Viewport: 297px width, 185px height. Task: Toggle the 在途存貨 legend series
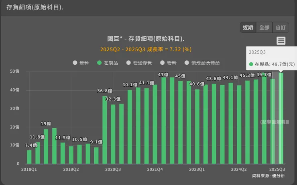pos(139,63)
